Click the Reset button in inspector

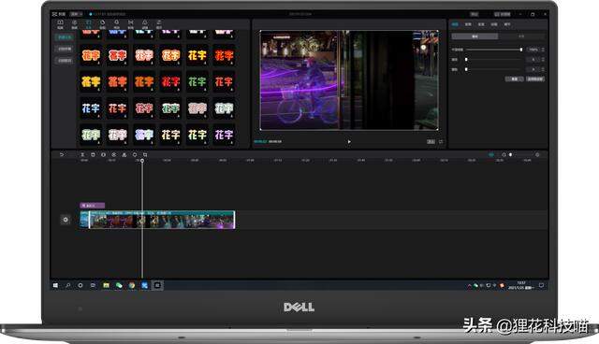514,79
